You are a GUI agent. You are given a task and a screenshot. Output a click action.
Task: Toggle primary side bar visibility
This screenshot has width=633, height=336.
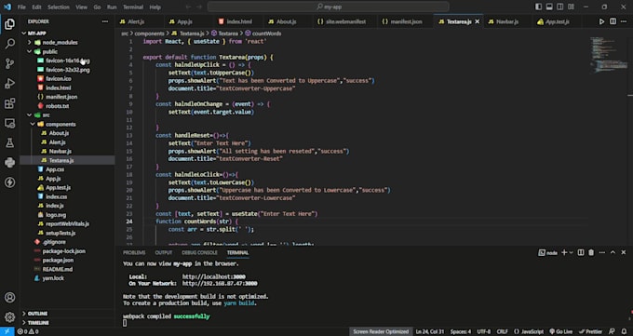539,7
